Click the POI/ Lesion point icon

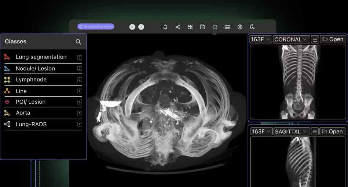pos(7,102)
